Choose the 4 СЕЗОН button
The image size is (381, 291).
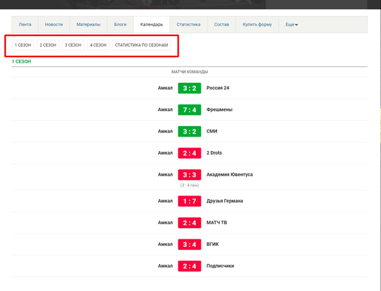tap(98, 45)
